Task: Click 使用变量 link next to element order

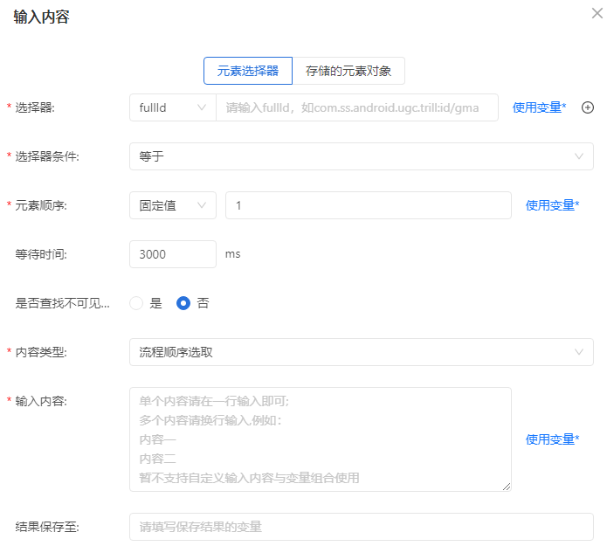Action: tap(552, 205)
